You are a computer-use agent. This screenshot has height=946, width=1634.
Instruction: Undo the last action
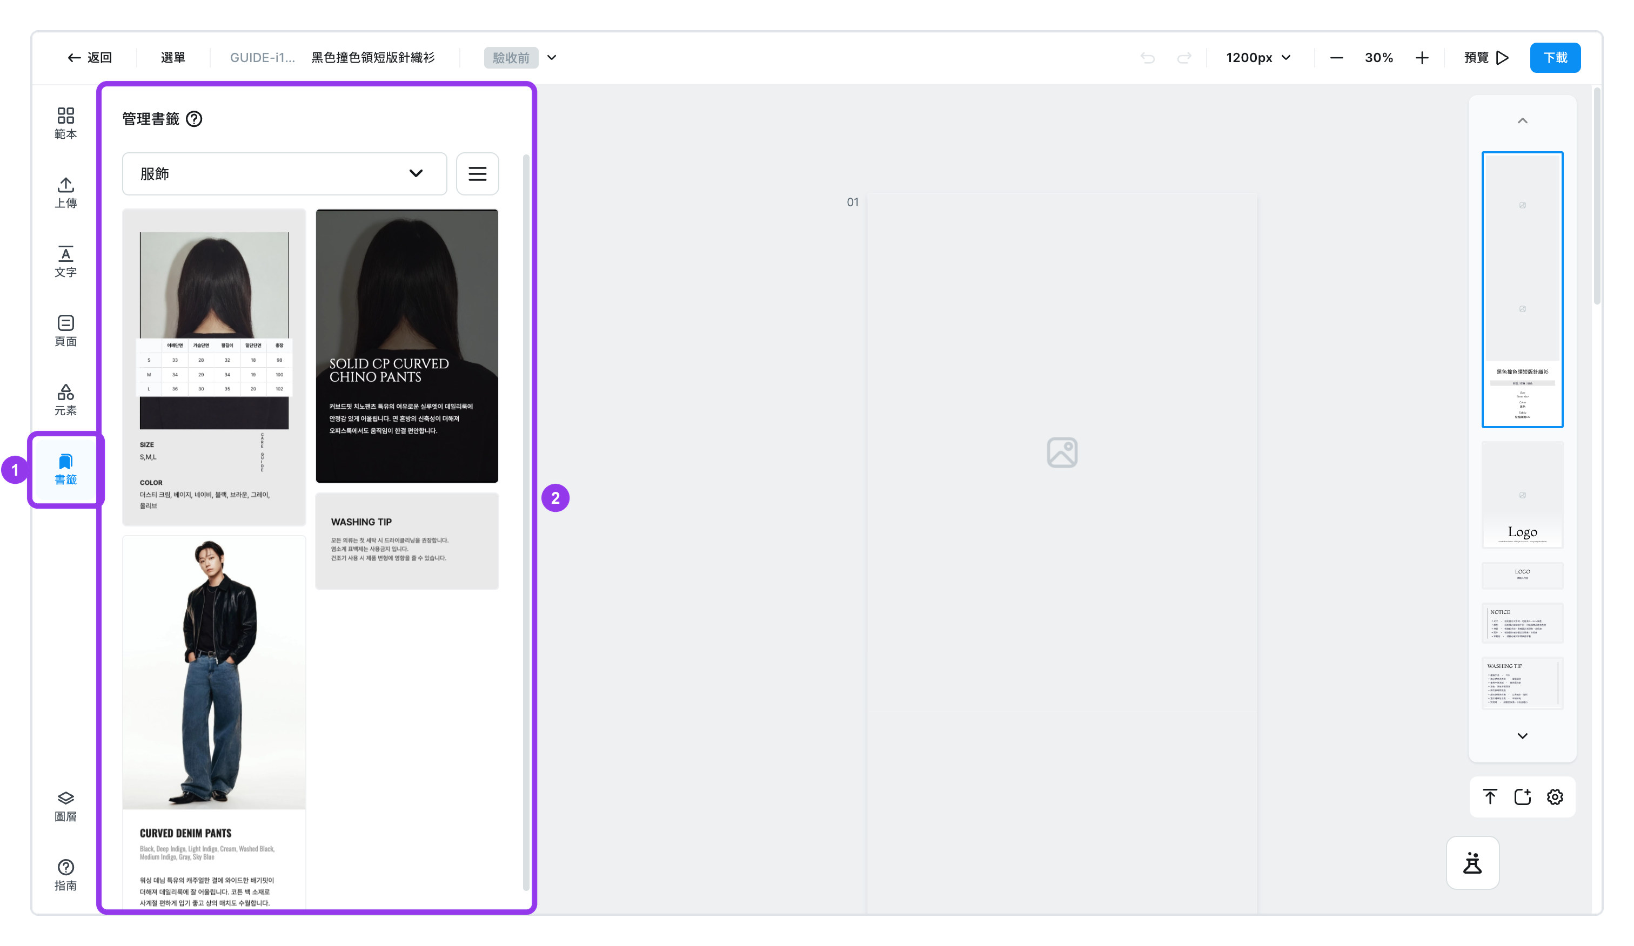[x=1148, y=58]
